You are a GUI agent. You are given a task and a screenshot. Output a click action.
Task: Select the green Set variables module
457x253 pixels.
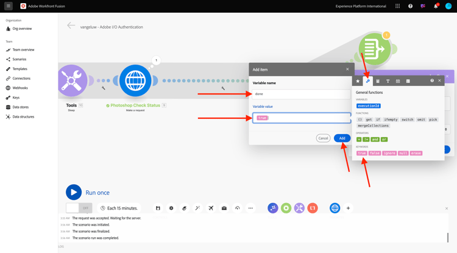point(375,49)
